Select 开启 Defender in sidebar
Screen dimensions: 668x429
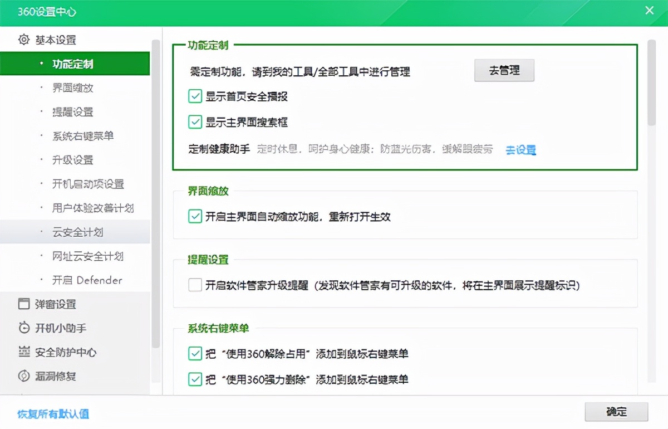[87, 280]
